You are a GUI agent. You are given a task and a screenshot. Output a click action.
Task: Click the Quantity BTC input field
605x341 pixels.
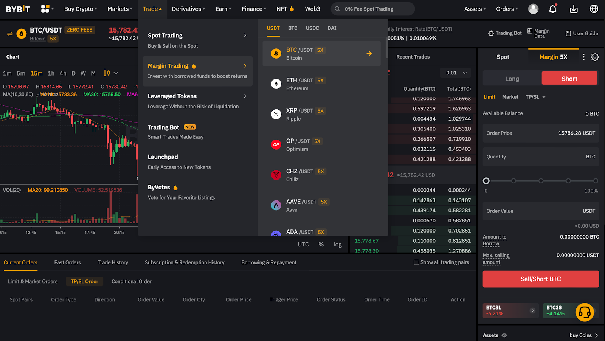click(541, 157)
